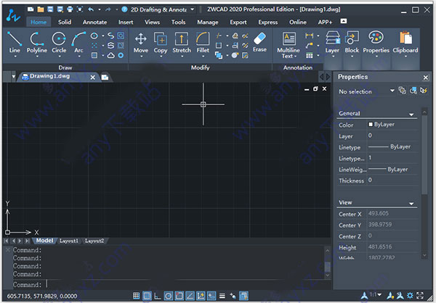Image resolution: width=436 pixels, height=303 pixels.
Task: Toggle object snap tracking in status bar
Action: [x=190, y=296]
